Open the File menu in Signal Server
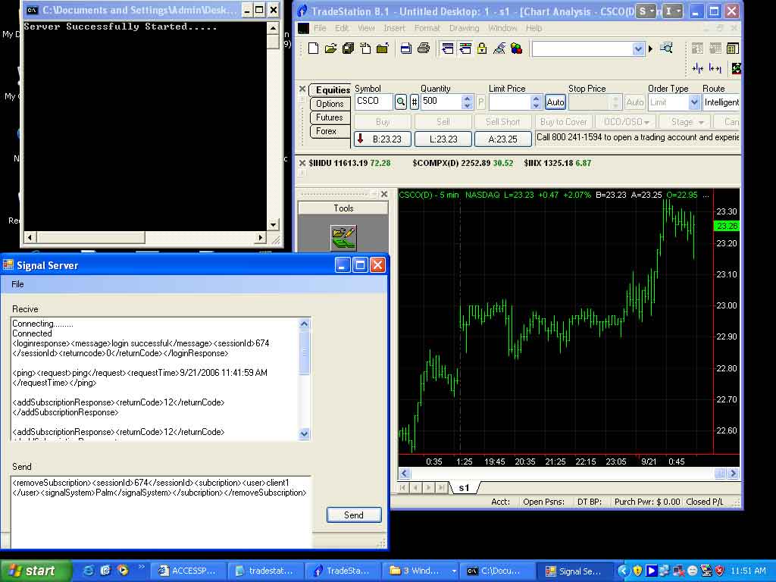 [x=18, y=284]
